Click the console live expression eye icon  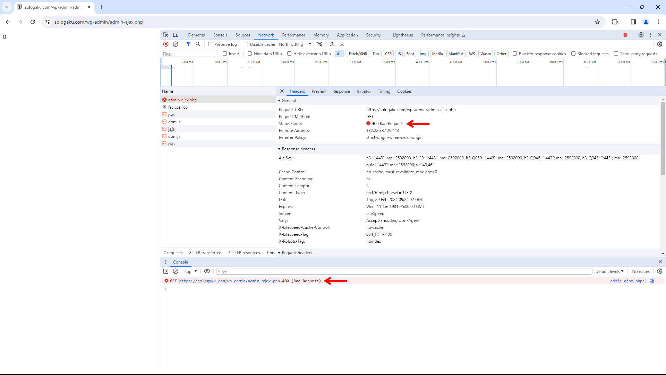[207, 272]
